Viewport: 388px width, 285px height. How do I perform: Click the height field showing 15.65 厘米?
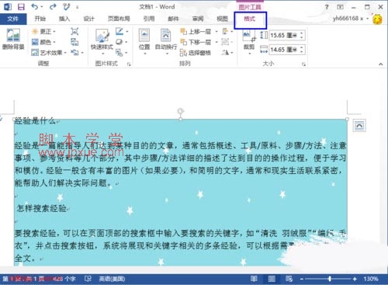pos(283,35)
